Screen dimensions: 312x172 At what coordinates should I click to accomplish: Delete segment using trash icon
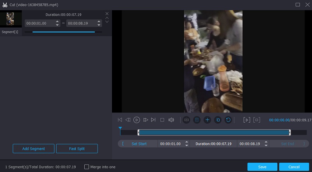(197, 120)
